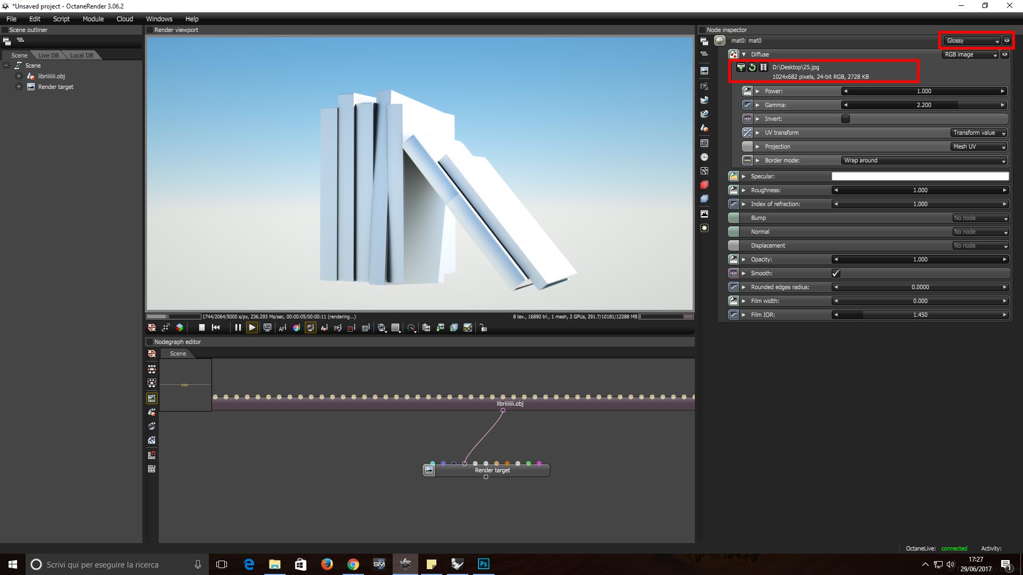This screenshot has width=1023, height=575.
Task: Select the white balance picker icon
Action: 296,328
